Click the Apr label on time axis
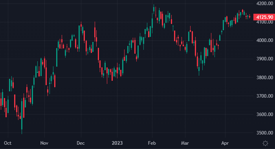 pos(225,143)
